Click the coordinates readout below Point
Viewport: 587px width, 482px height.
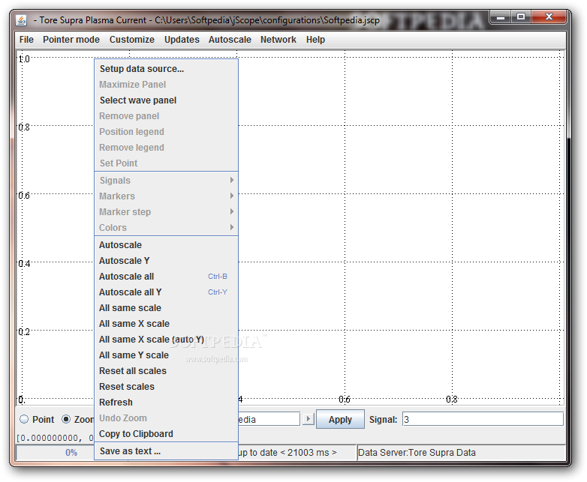point(55,438)
